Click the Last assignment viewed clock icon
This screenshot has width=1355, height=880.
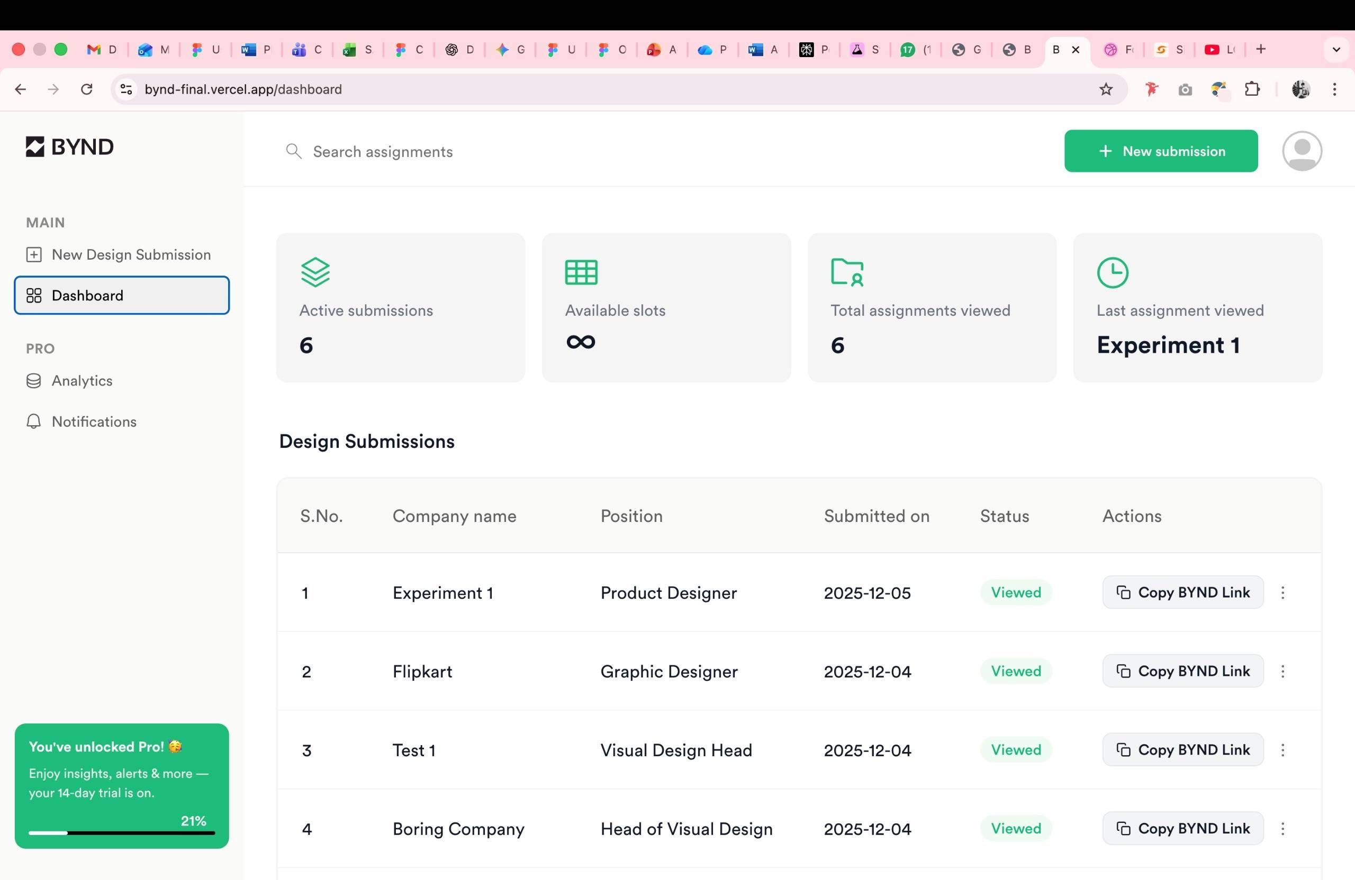(1112, 272)
